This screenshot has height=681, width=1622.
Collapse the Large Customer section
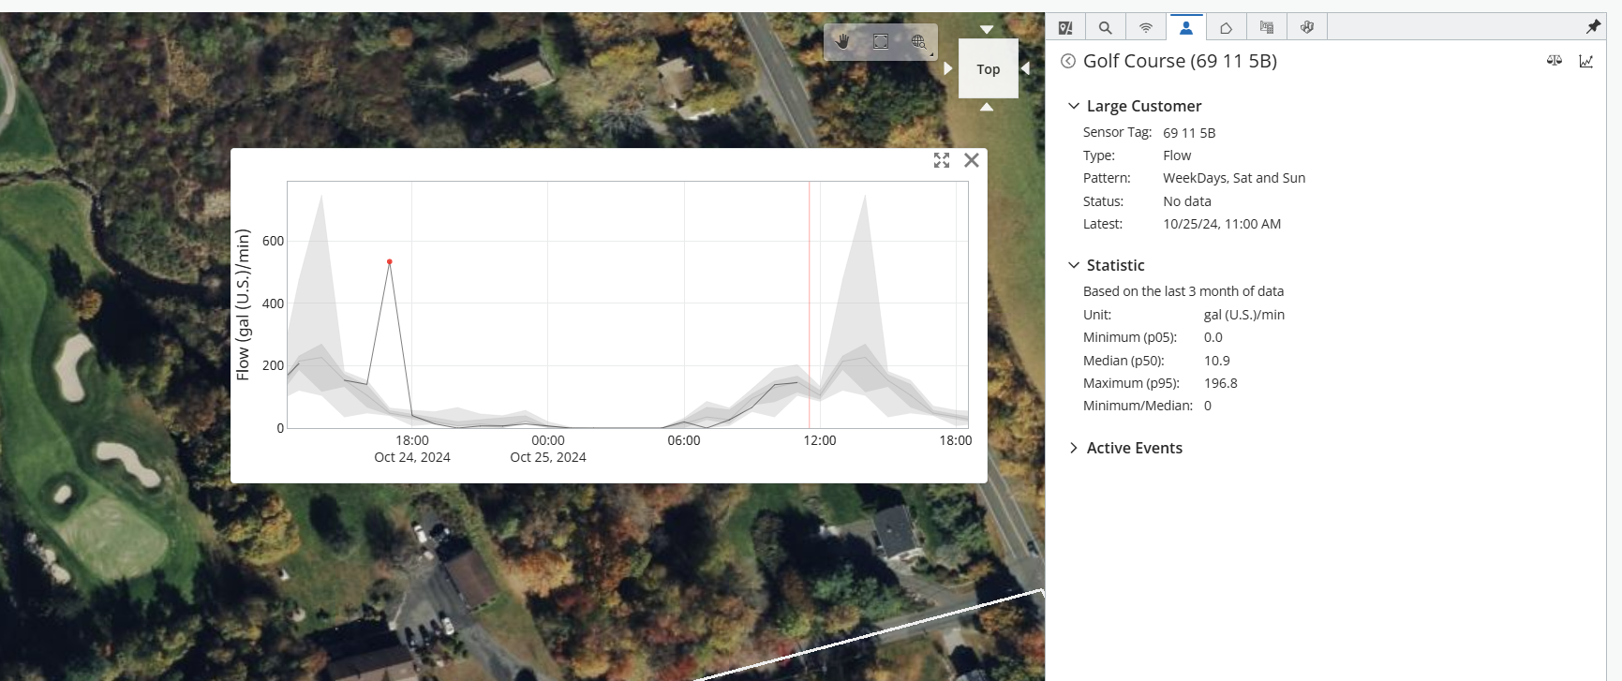[1074, 106]
